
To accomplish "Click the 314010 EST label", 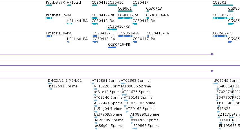I will coord(225,120).
